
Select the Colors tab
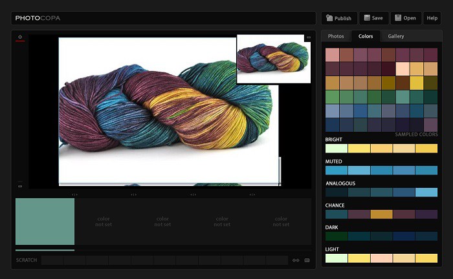pos(366,36)
